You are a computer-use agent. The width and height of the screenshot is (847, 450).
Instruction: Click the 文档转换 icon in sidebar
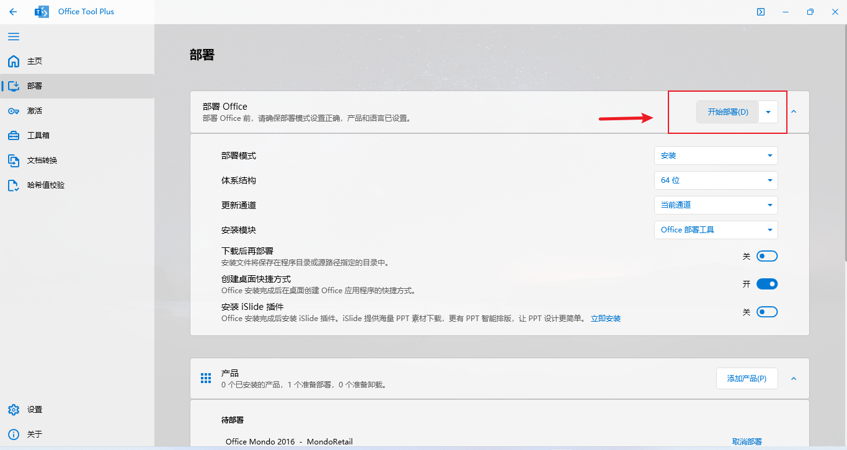14,161
